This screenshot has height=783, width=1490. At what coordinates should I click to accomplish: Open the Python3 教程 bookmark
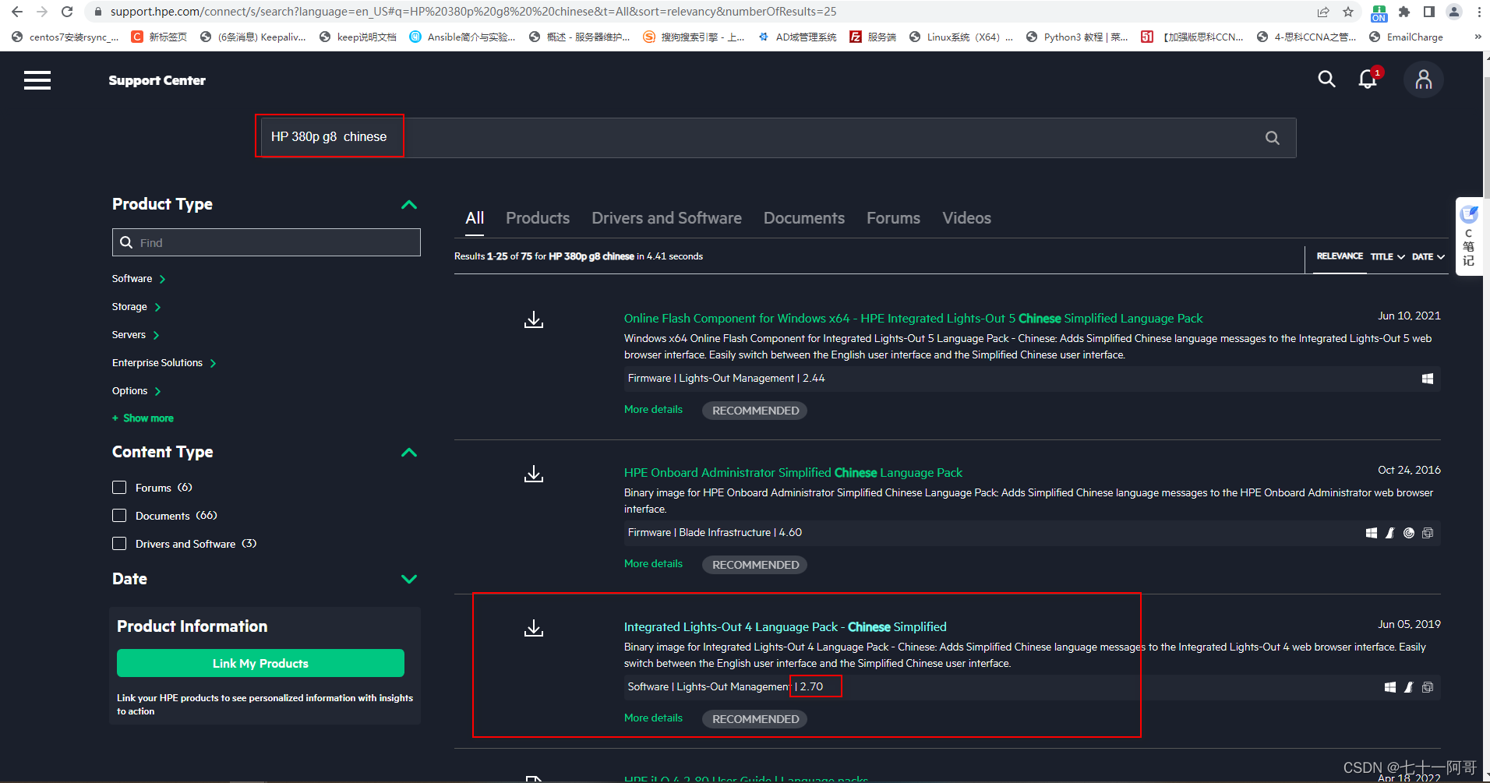[1077, 37]
